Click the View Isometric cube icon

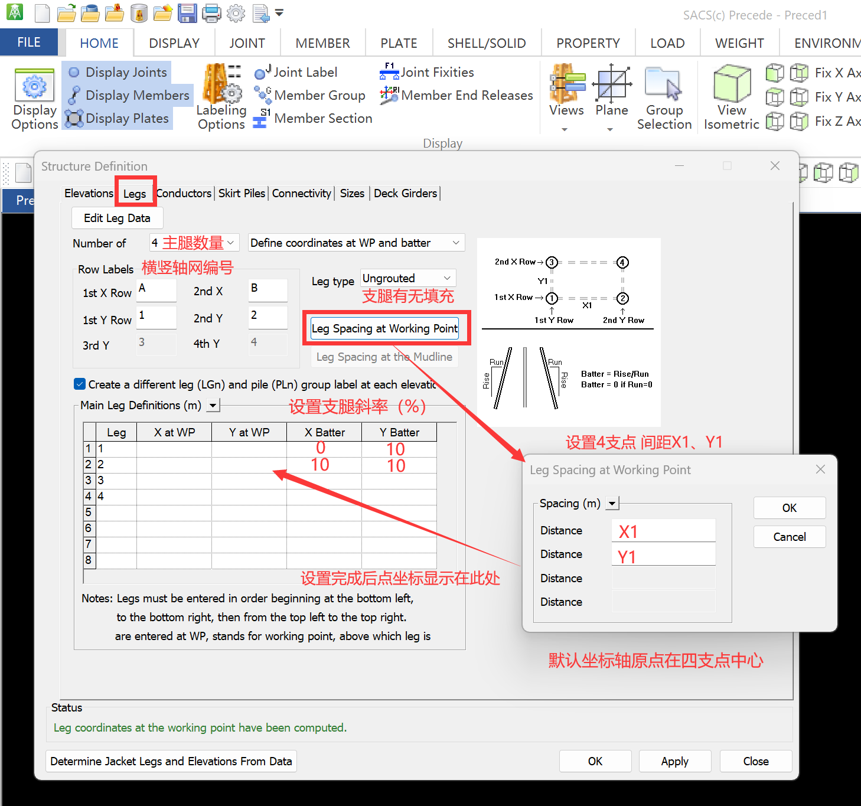(x=732, y=86)
